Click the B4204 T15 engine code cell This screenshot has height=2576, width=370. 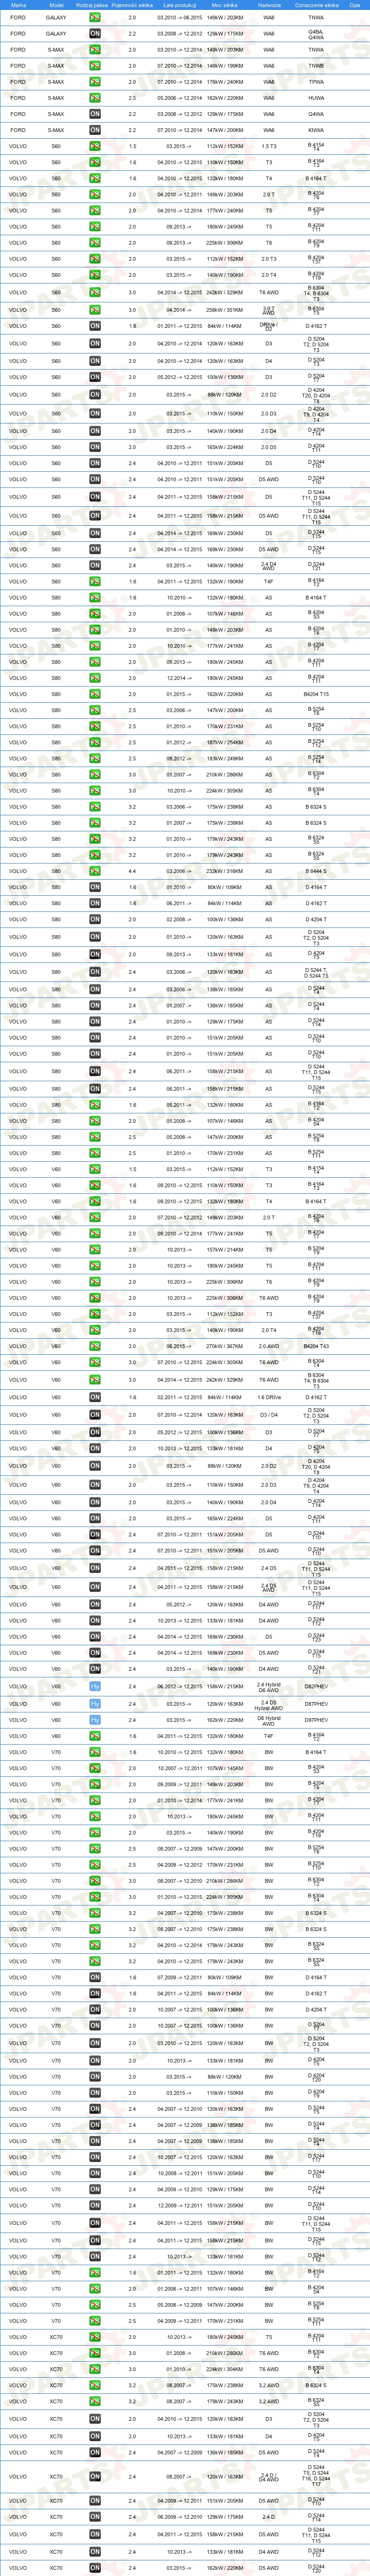(x=316, y=694)
